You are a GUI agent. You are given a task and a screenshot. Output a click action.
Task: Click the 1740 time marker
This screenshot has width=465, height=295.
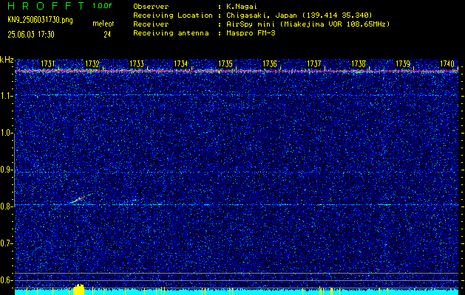pos(447,63)
